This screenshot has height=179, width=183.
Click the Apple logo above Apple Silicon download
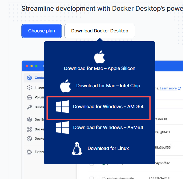tap(99, 57)
